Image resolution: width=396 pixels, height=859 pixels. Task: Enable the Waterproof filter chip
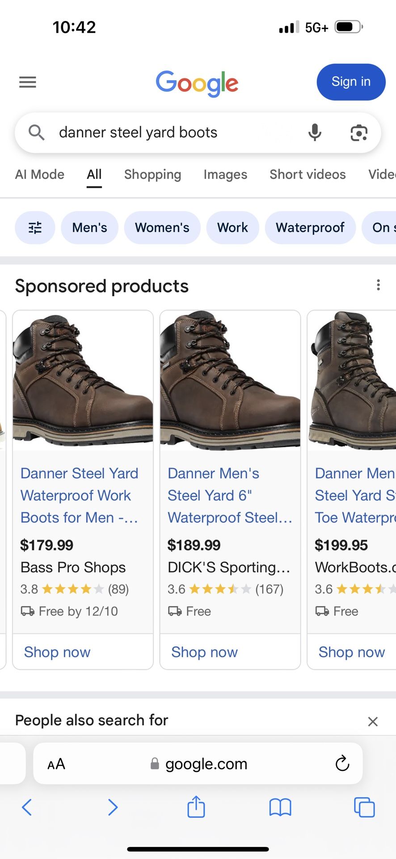[310, 227]
